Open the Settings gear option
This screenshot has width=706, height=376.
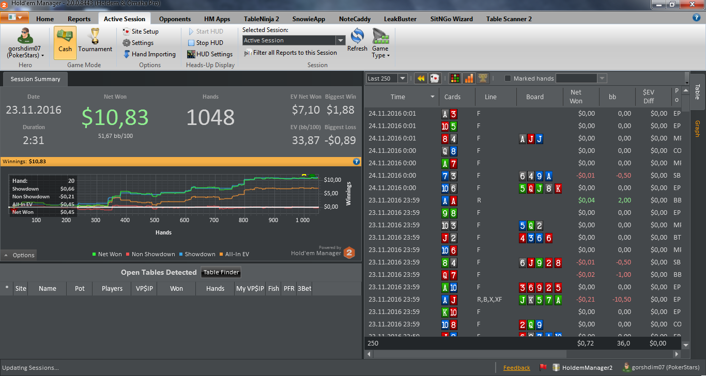coord(138,43)
